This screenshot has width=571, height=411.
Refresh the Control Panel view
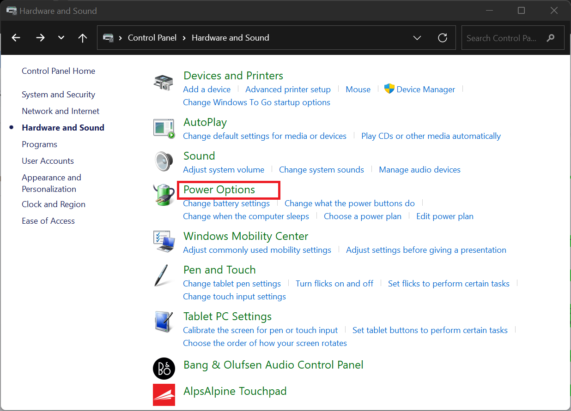443,38
